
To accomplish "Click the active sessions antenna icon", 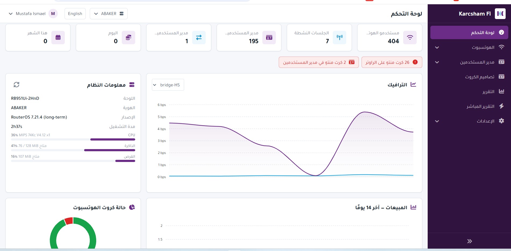I will tap(340, 38).
